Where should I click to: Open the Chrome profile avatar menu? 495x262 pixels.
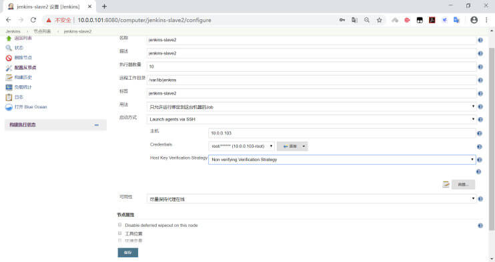474,20
